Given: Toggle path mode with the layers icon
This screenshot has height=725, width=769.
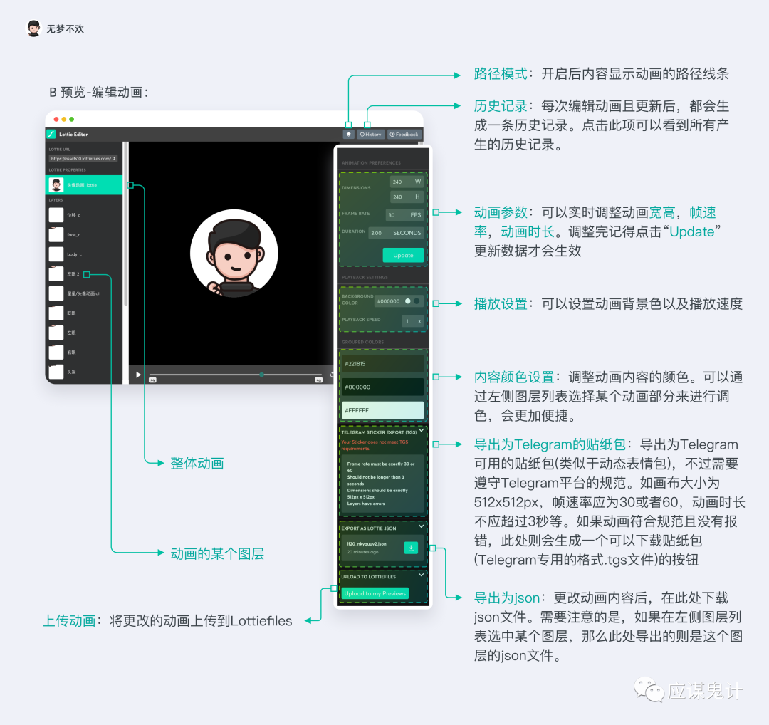Looking at the screenshot, I should 348,134.
